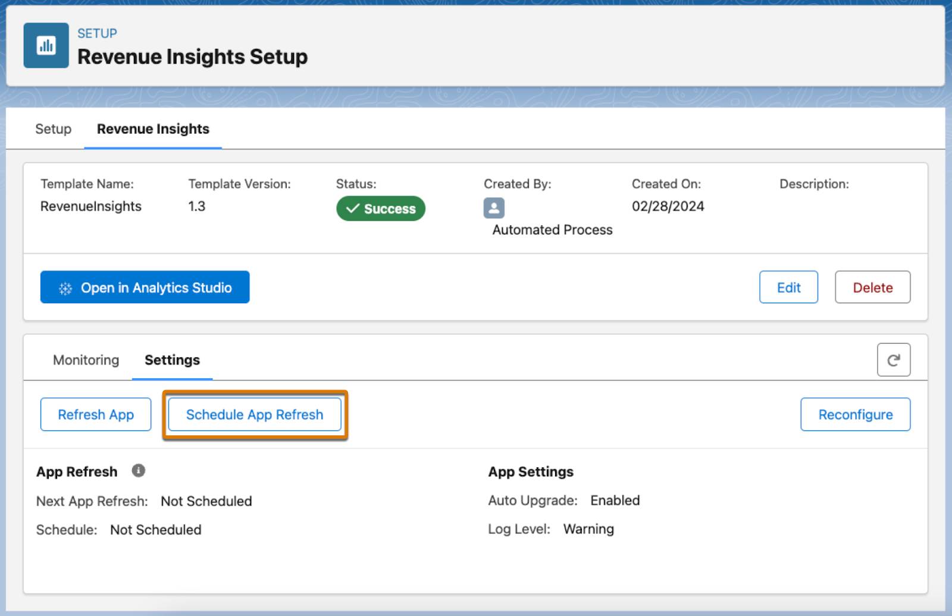Image resolution: width=952 pixels, height=616 pixels.
Task: Click the Auto Upgrade Enabled value
Action: [x=615, y=501]
